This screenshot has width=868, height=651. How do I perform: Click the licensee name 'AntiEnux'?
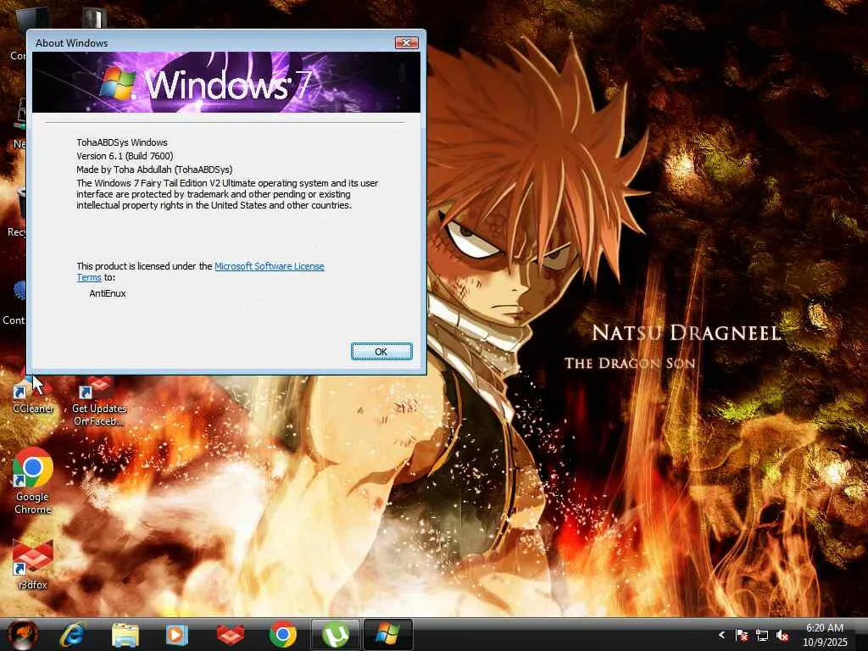click(x=108, y=293)
